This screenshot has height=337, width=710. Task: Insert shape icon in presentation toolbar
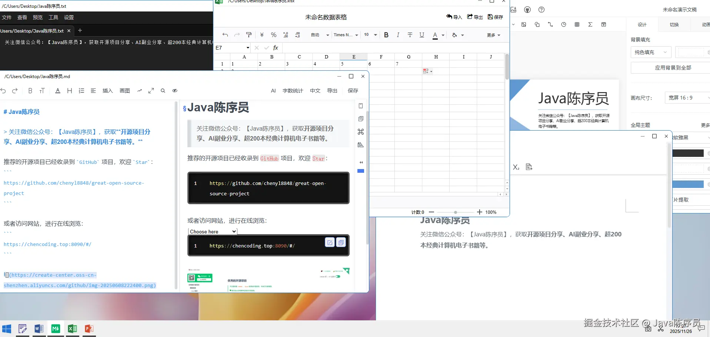pos(537,24)
